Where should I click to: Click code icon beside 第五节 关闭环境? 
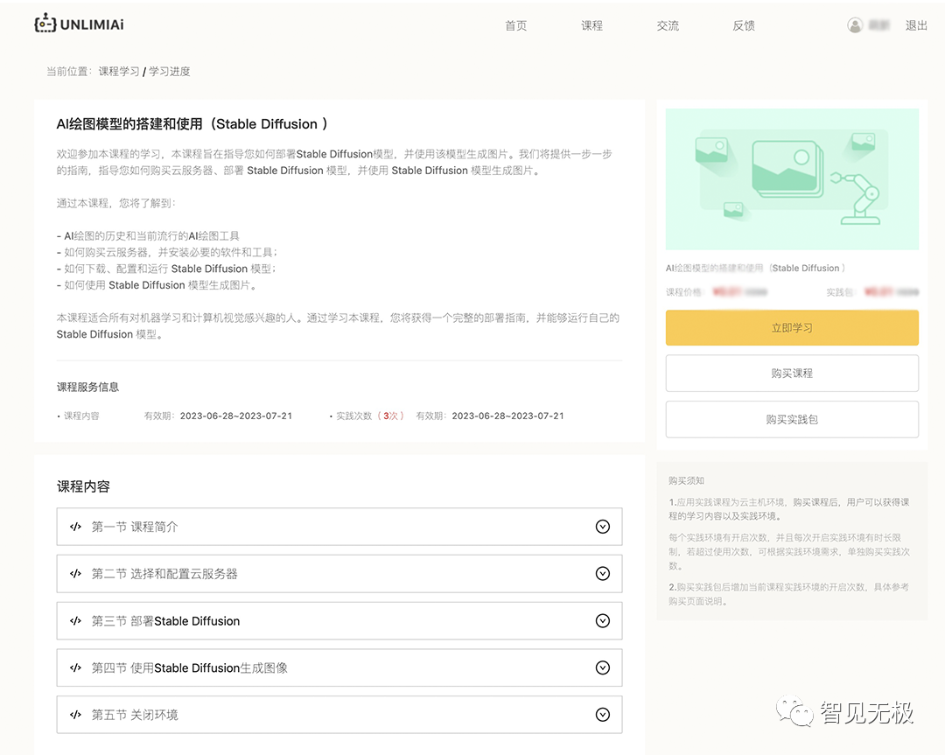tap(76, 715)
